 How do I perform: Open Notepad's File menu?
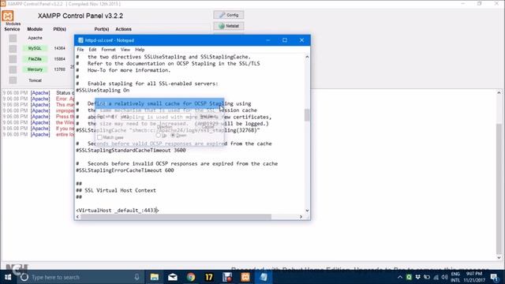coord(80,50)
